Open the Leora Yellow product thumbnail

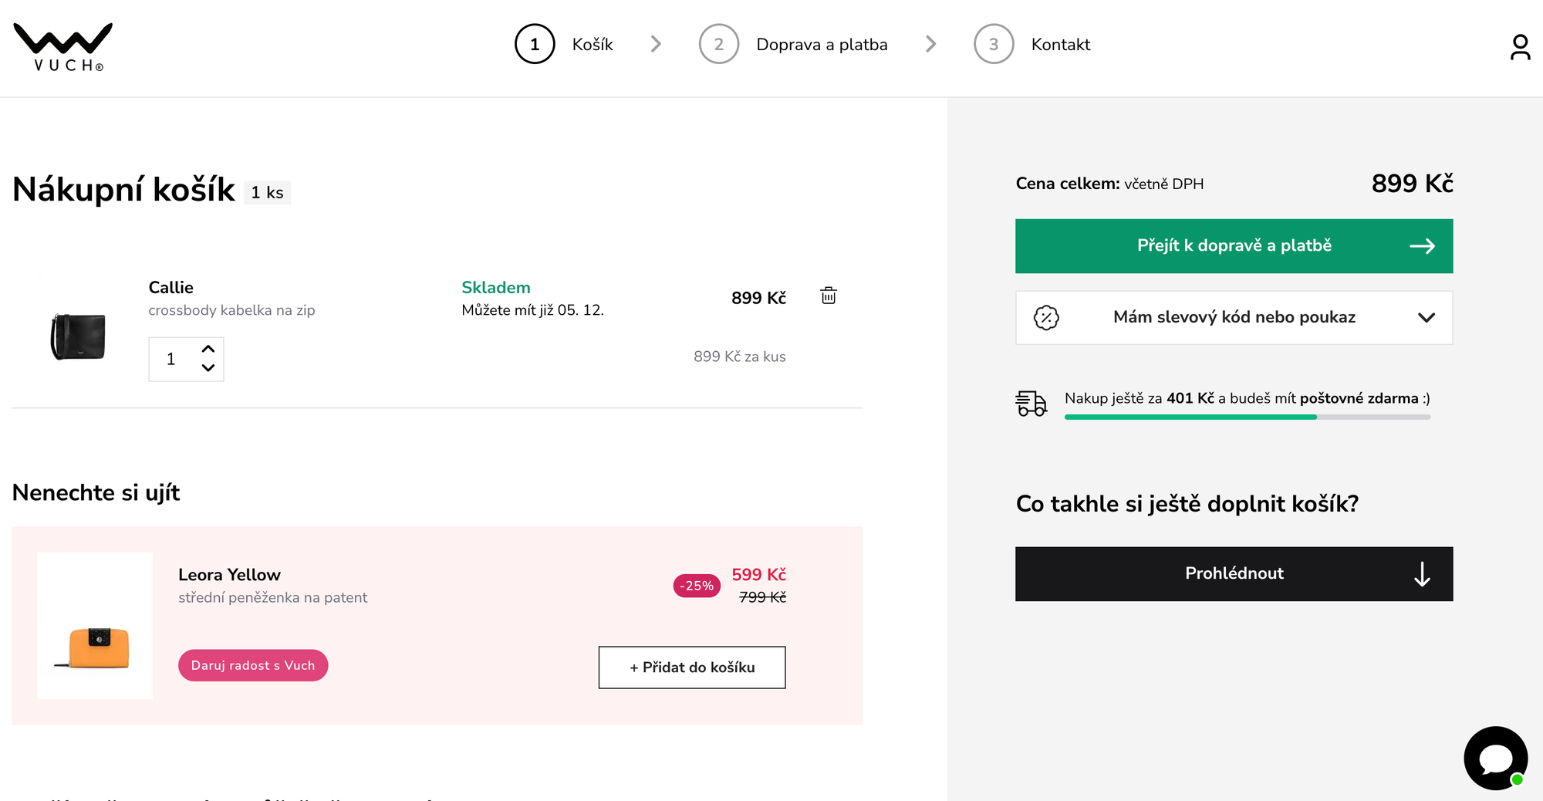pos(95,624)
